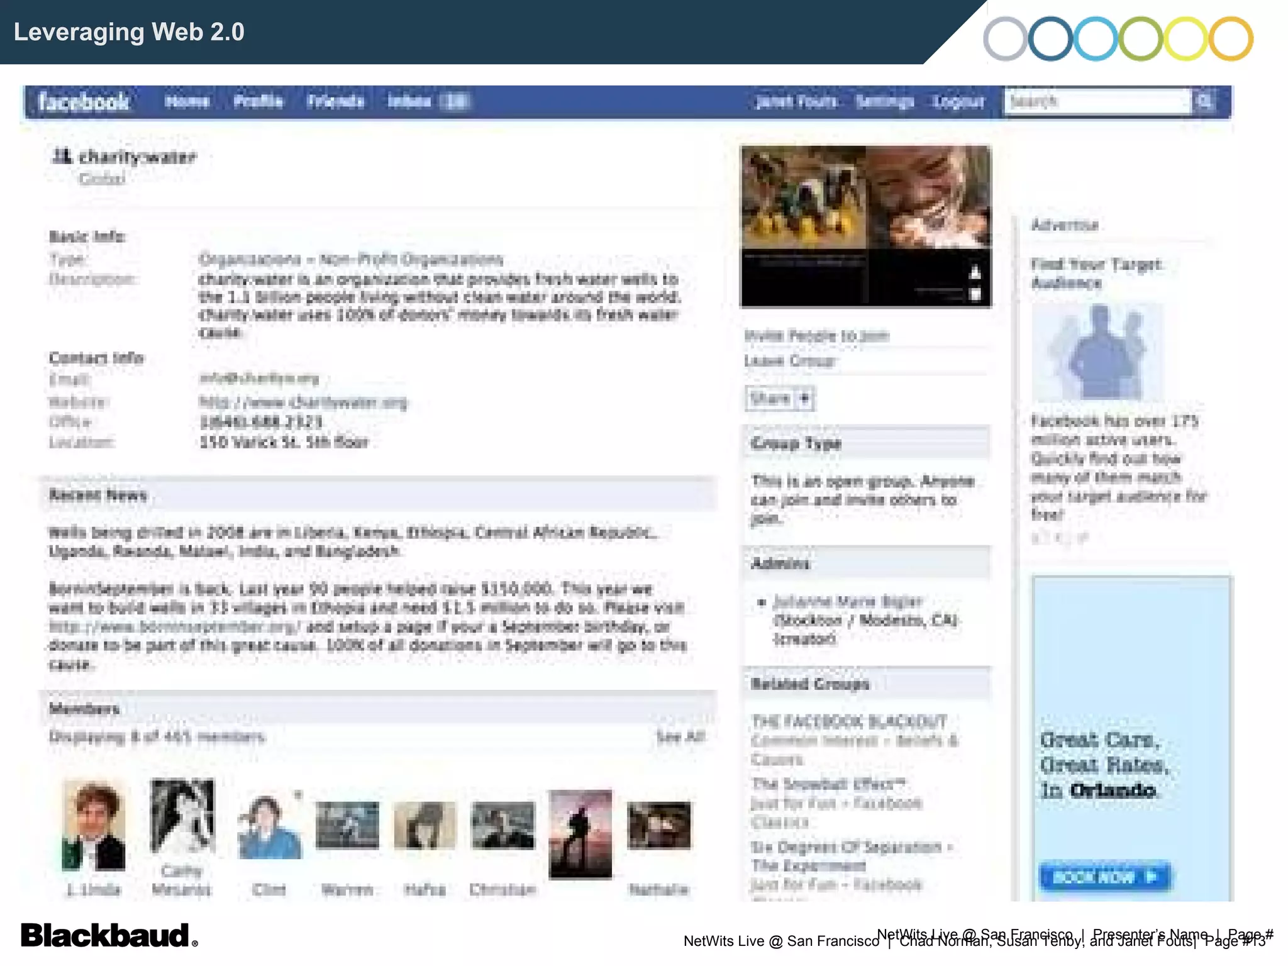
Task: Click the plus icon on the Share button
Action: pos(804,398)
